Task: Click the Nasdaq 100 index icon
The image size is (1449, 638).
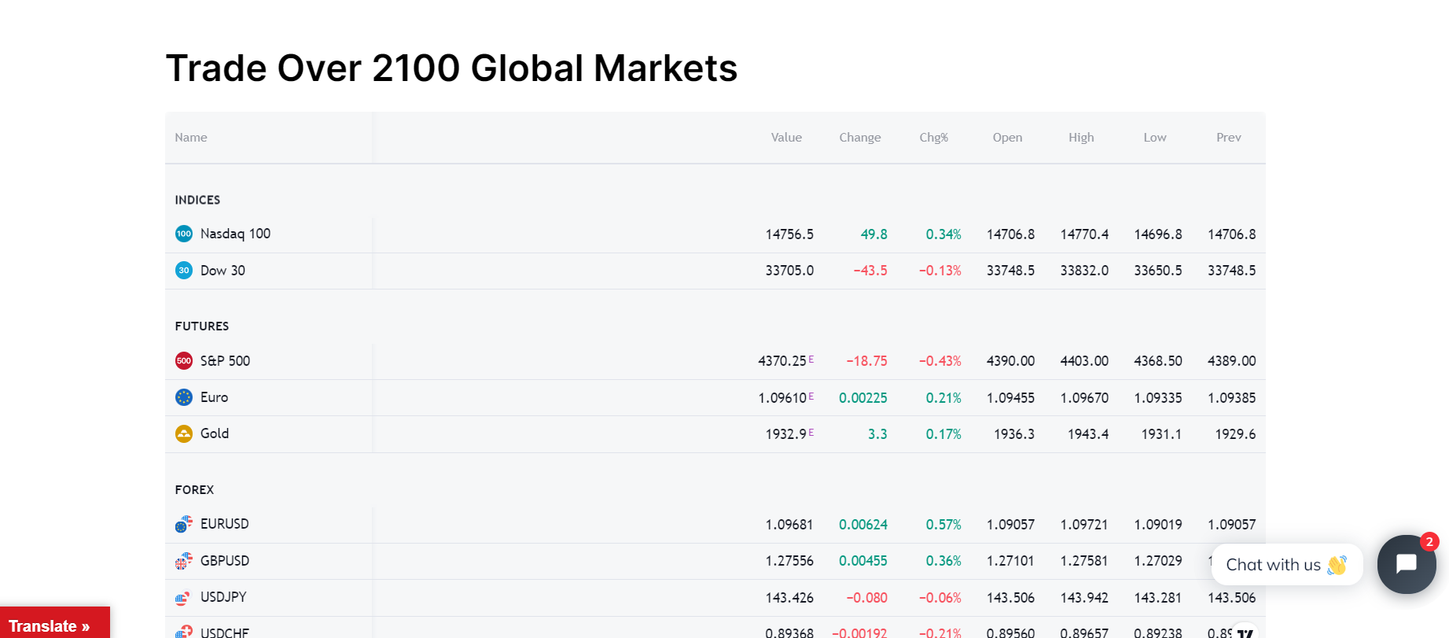Action: [x=184, y=234]
